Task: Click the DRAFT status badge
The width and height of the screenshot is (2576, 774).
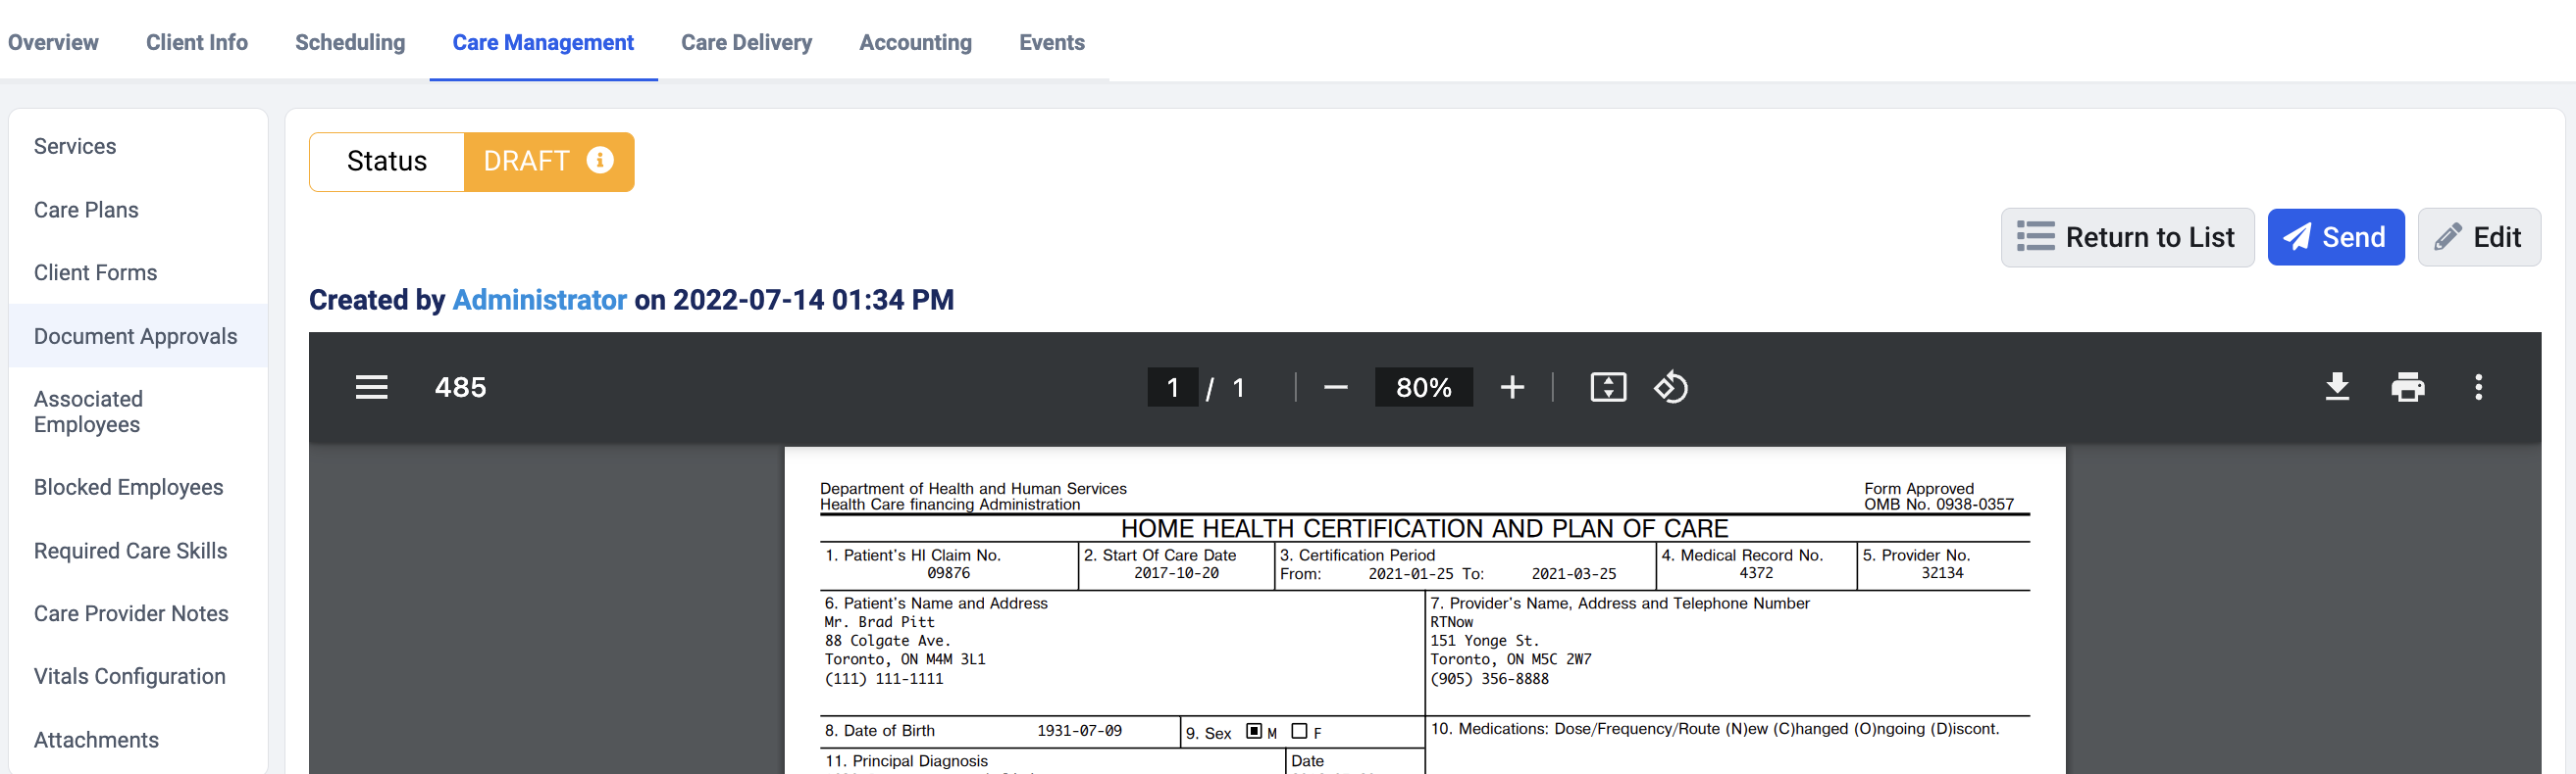Action: (548, 161)
